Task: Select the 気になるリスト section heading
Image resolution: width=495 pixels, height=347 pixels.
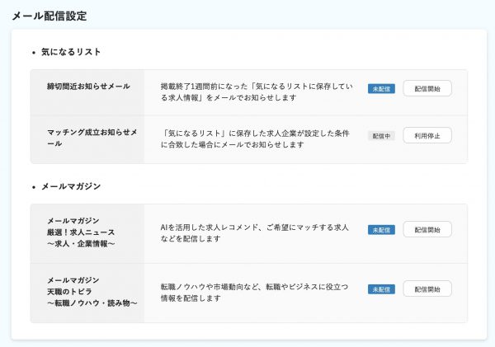Action: [71, 51]
